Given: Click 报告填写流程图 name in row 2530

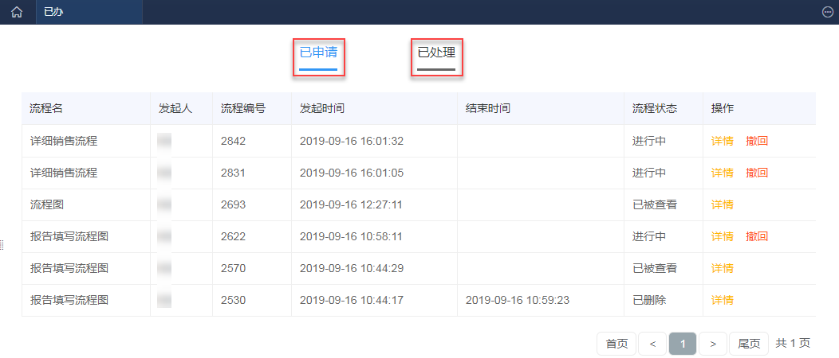Looking at the screenshot, I should pos(69,301).
